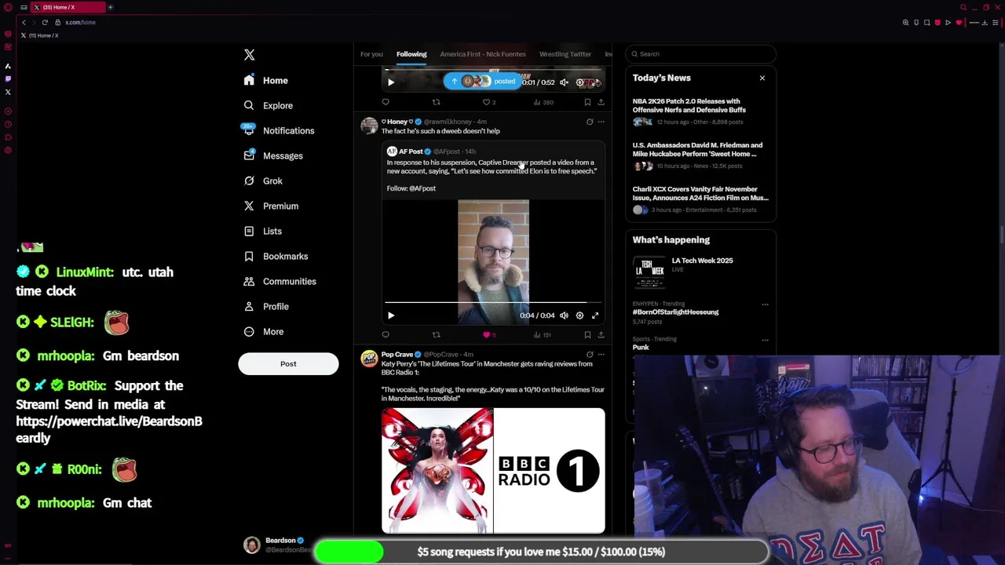
Task: Click the white Post button
Action: pyautogui.click(x=288, y=363)
